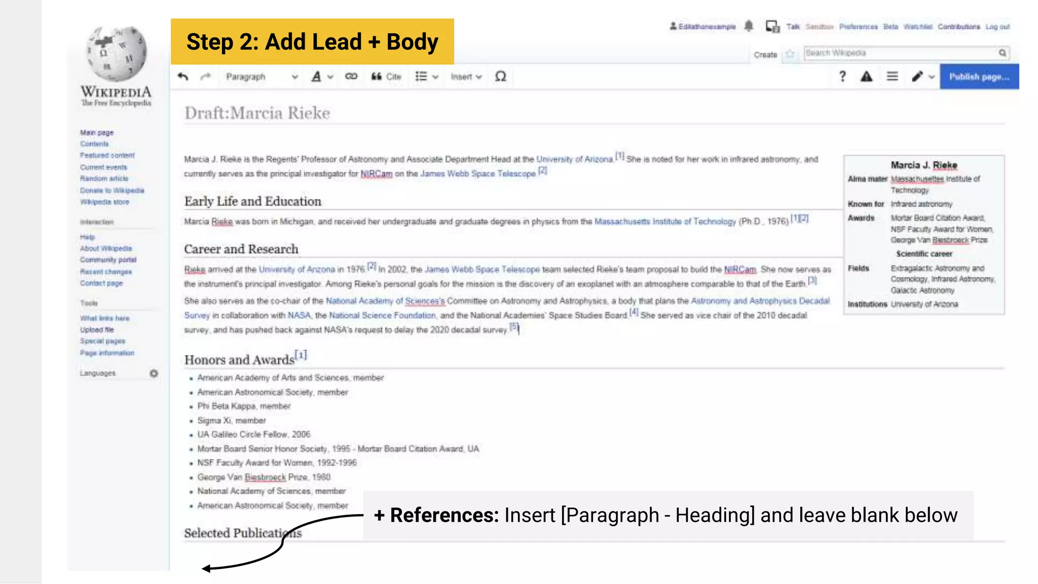The image size is (1038, 584).
Task: Click the special character Omega icon
Action: click(501, 77)
